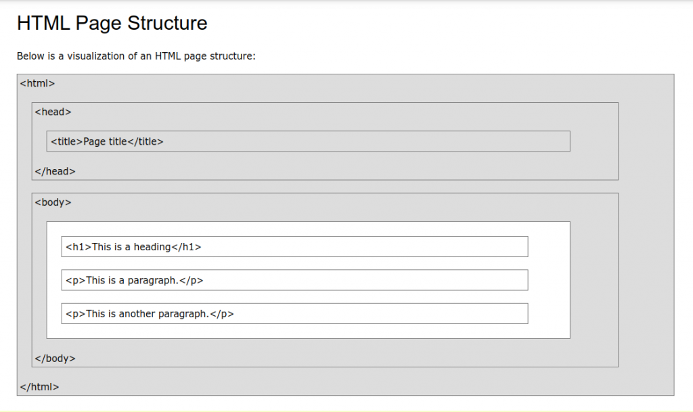The width and height of the screenshot is (693, 412).
Task: Click the closing </html> tag text
Action: [x=39, y=387]
